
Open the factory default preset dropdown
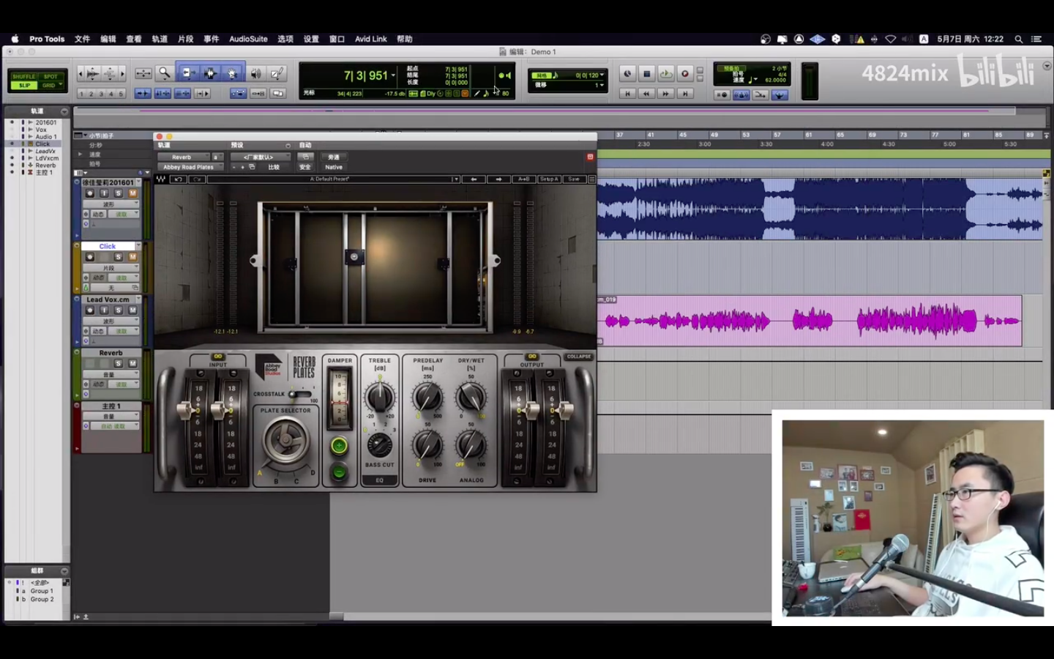[261, 157]
